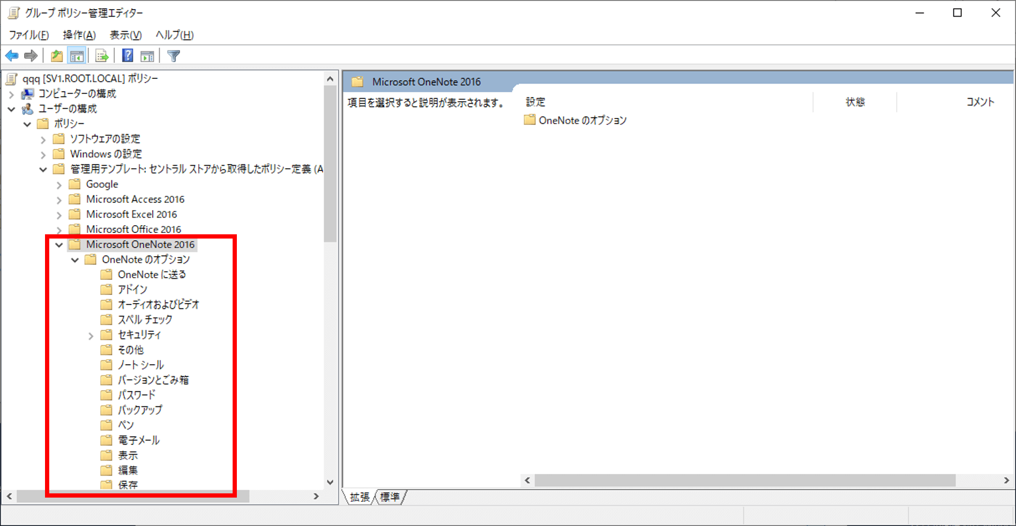Select バージョンとごみ箱 in the tree
Image resolution: width=1016 pixels, height=526 pixels.
click(x=153, y=380)
